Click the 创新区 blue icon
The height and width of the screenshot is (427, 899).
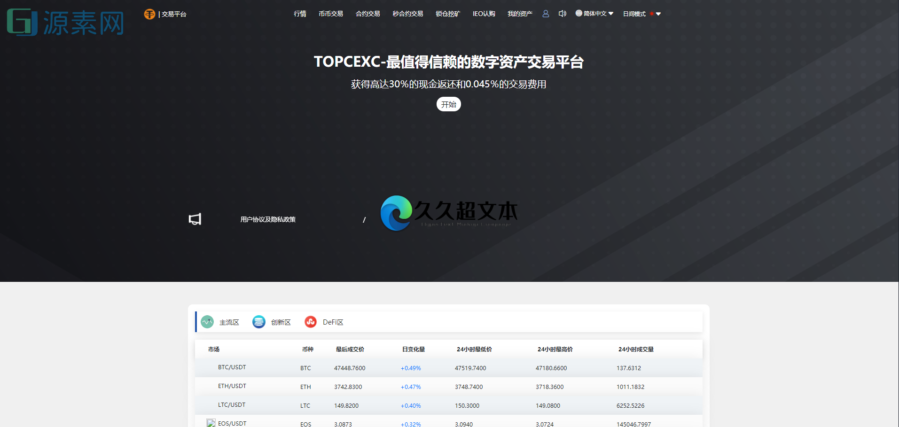[259, 322]
